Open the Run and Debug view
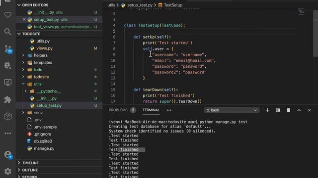This screenshot has width=318, height=178. (8, 65)
